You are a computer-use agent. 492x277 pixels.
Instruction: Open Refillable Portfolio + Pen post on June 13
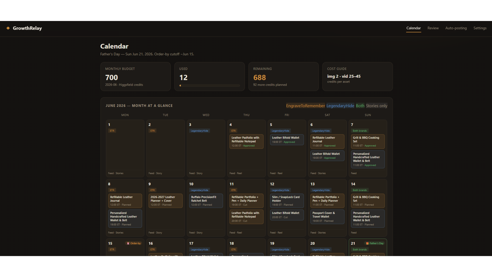(x=327, y=201)
